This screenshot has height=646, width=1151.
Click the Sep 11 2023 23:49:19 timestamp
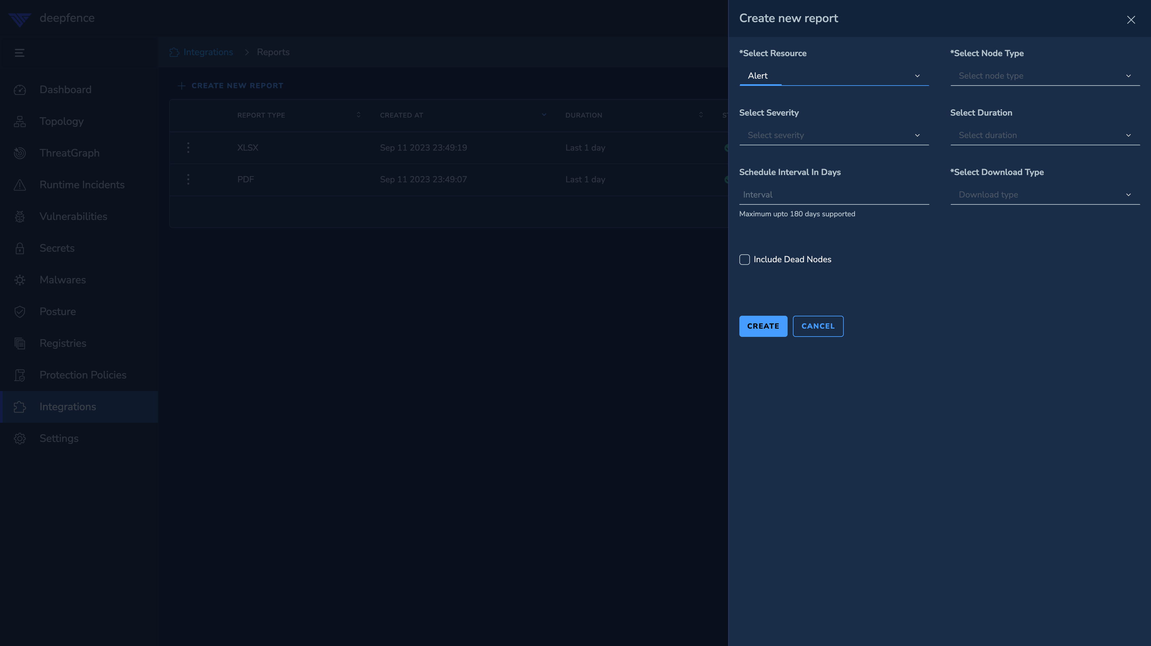coord(423,147)
